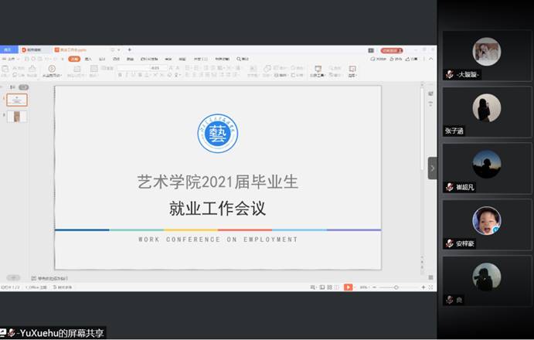Open the 插入 insert ribbon tab
Viewport: 534px width, 340px height.
point(88,59)
